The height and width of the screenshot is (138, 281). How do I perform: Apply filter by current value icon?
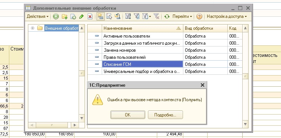pos(137,17)
